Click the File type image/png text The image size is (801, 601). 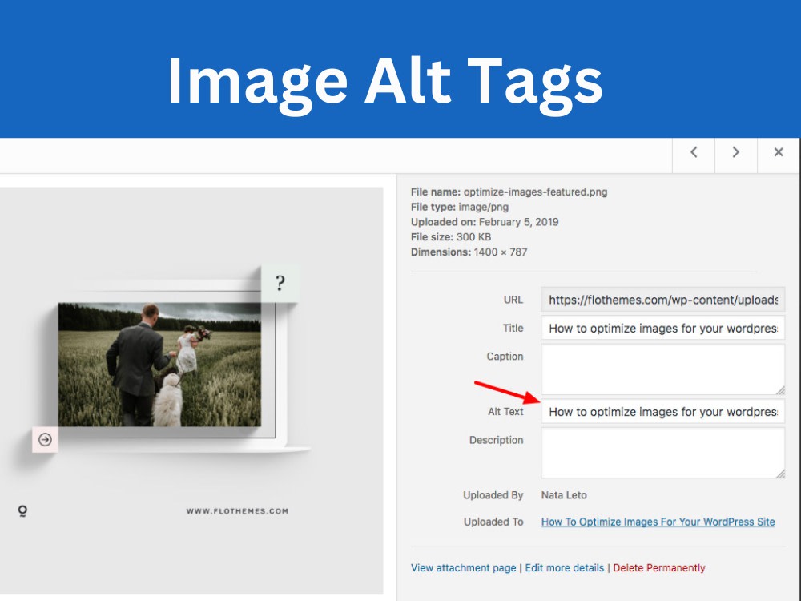click(460, 207)
